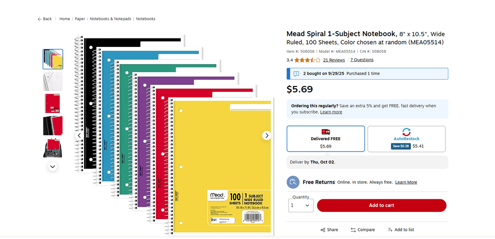Open the 21 Reviews link
The height and width of the screenshot is (239, 495).
[334, 60]
